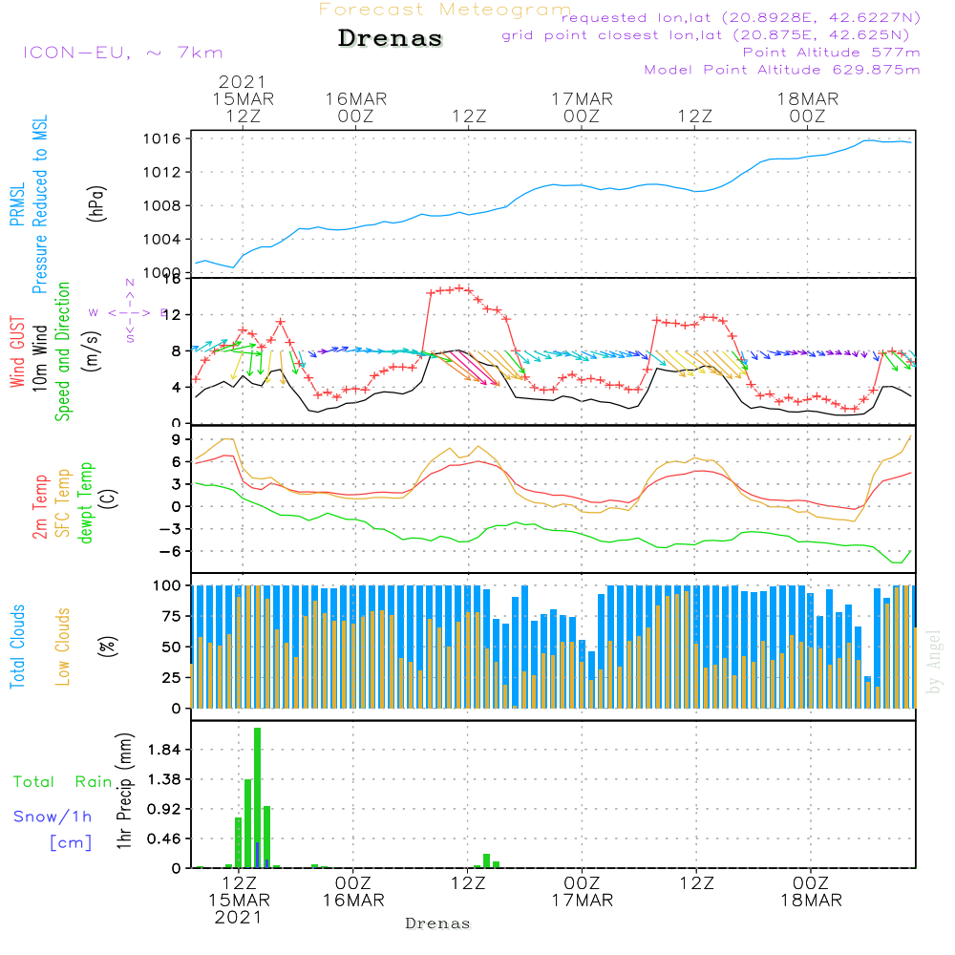955x955 pixels.
Task: Click the top axis "15MAR 12Z" label
Action: 243,107
